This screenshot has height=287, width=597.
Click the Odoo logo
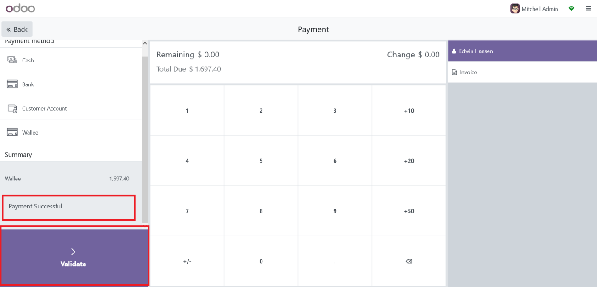tap(20, 8)
